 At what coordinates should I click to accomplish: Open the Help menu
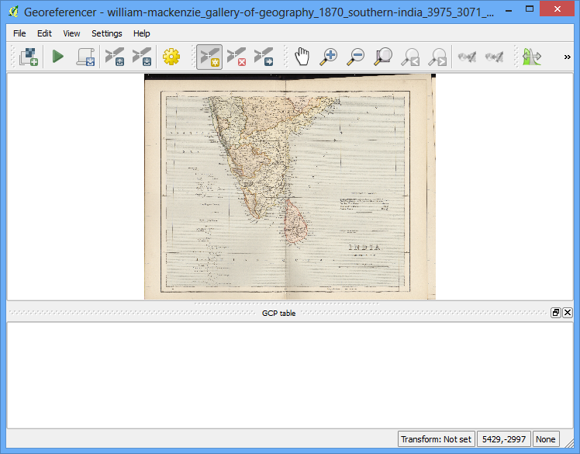[x=141, y=33]
